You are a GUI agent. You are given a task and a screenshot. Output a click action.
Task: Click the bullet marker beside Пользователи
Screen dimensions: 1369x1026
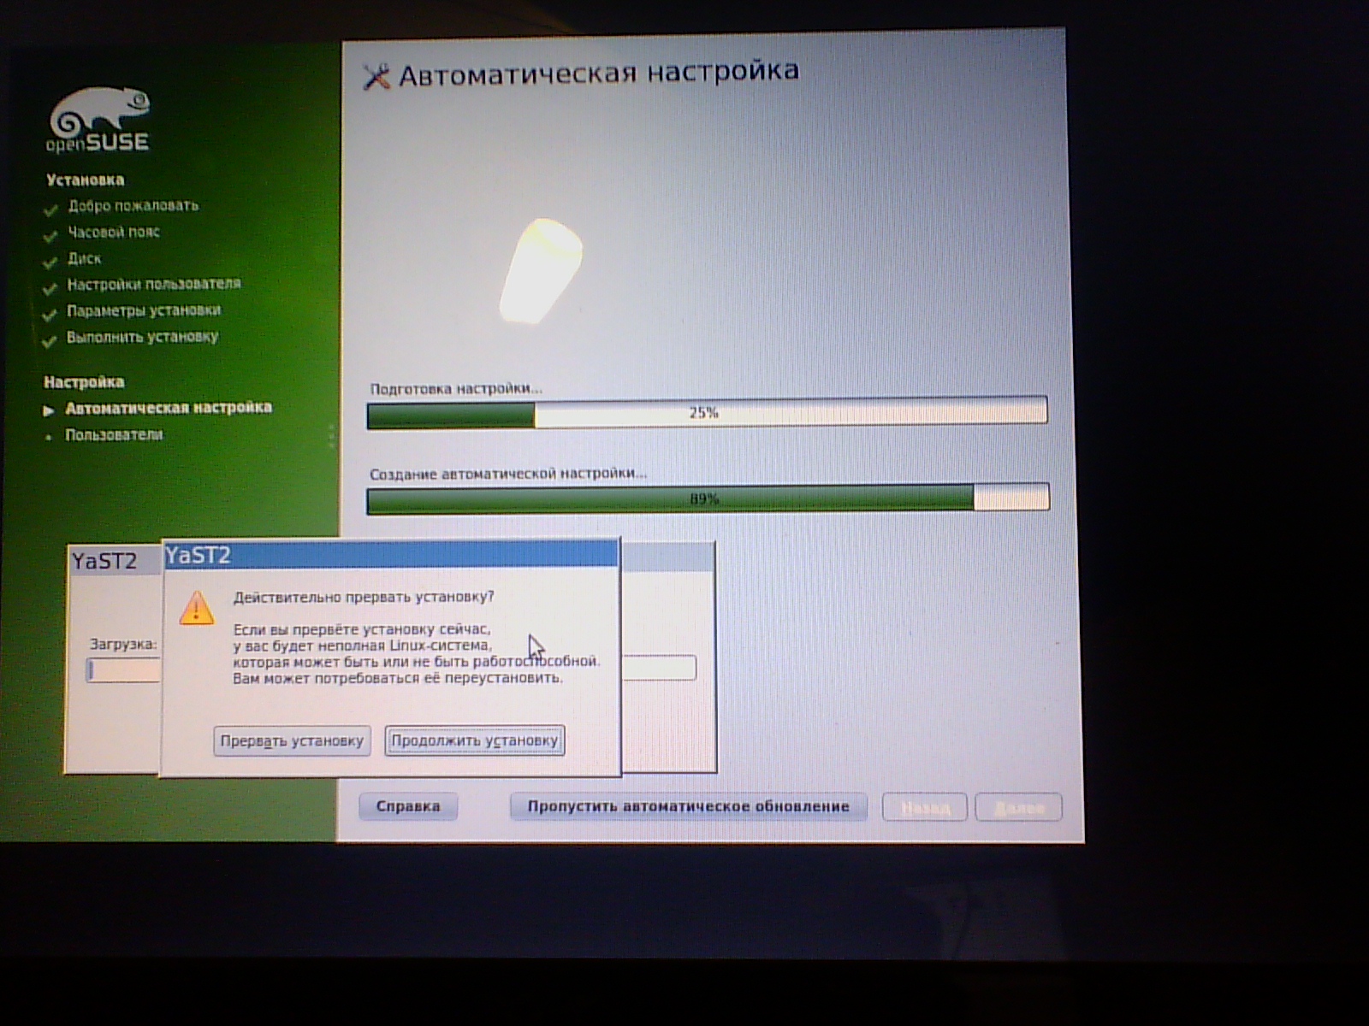tap(49, 437)
